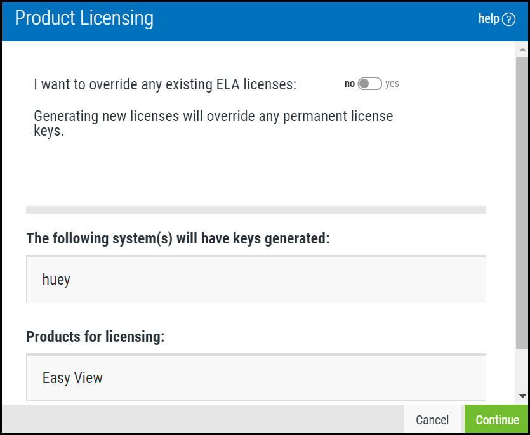The width and height of the screenshot is (530, 435).
Task: Click the gray horizontal divider bar
Action: click(256, 210)
